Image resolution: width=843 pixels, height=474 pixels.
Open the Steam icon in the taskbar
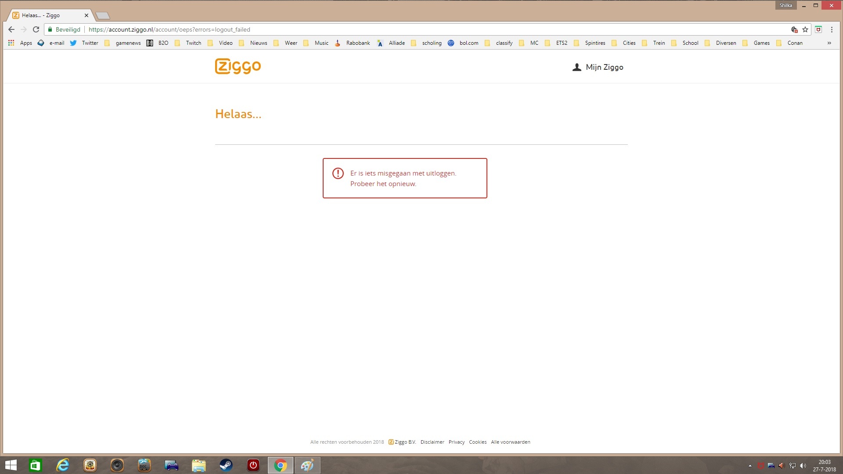tap(226, 465)
